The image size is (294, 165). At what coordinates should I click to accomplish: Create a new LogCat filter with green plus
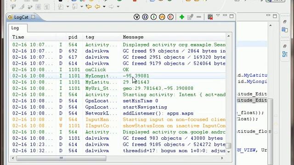click(182, 17)
